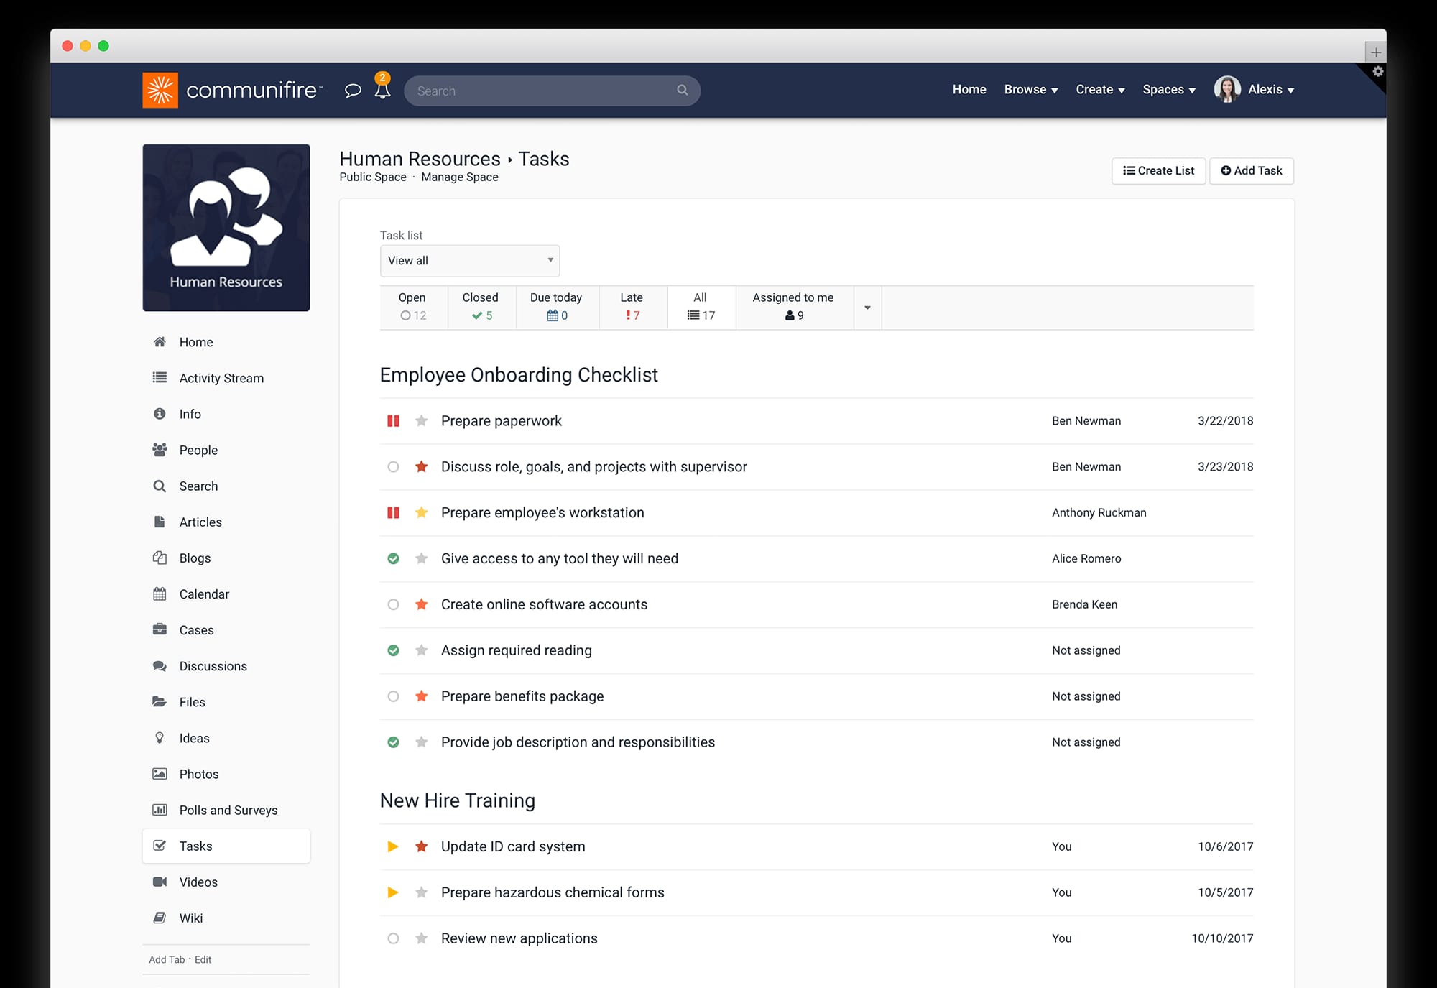The width and height of the screenshot is (1437, 988).
Task: Reopen the Give access to any tool task
Action: [393, 558]
